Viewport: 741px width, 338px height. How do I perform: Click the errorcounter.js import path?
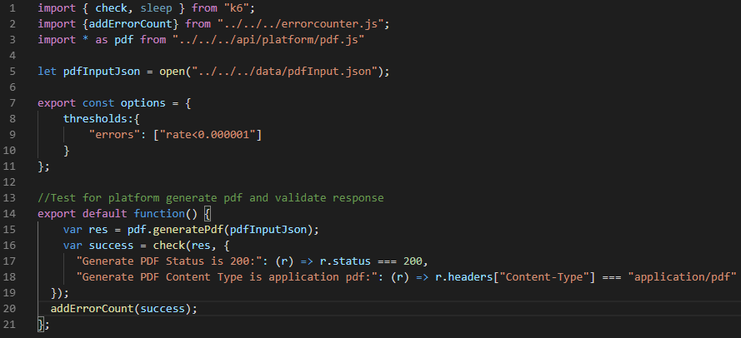tap(303, 24)
